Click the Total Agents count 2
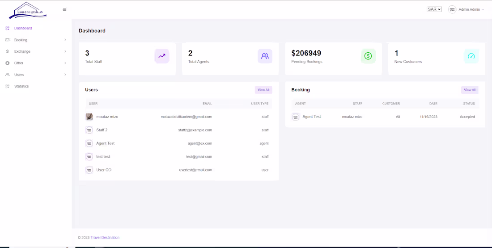 tap(190, 53)
